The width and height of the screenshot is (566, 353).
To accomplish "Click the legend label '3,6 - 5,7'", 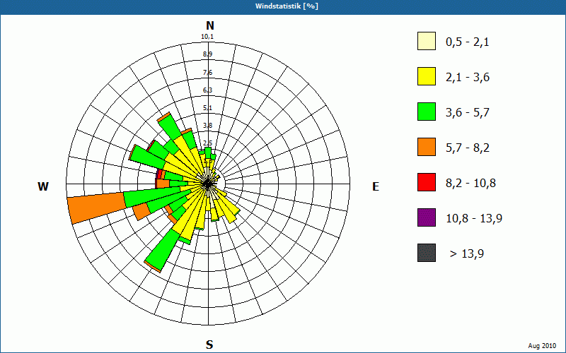I will pos(468,113).
